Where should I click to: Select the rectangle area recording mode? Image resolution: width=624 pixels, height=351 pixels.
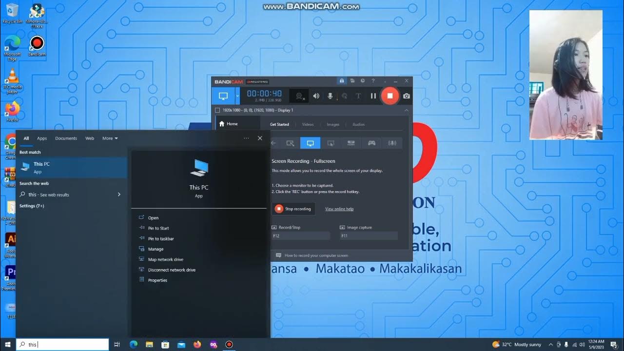(x=290, y=143)
